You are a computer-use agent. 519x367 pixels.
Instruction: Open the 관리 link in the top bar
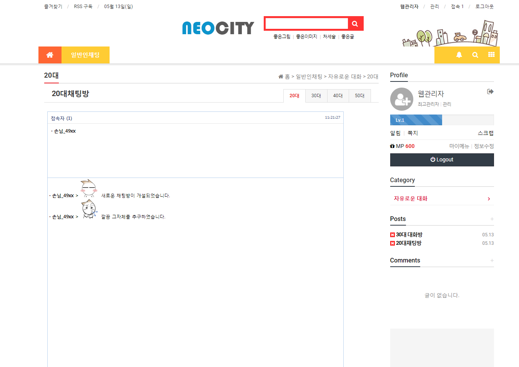[435, 7]
